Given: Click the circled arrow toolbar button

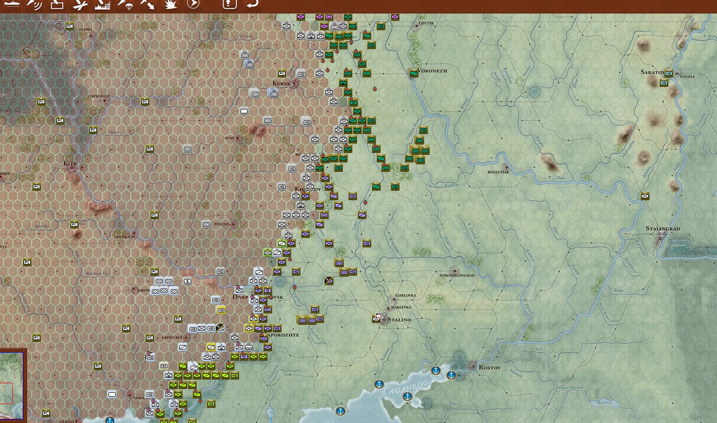Looking at the screenshot, I should 193,4.
